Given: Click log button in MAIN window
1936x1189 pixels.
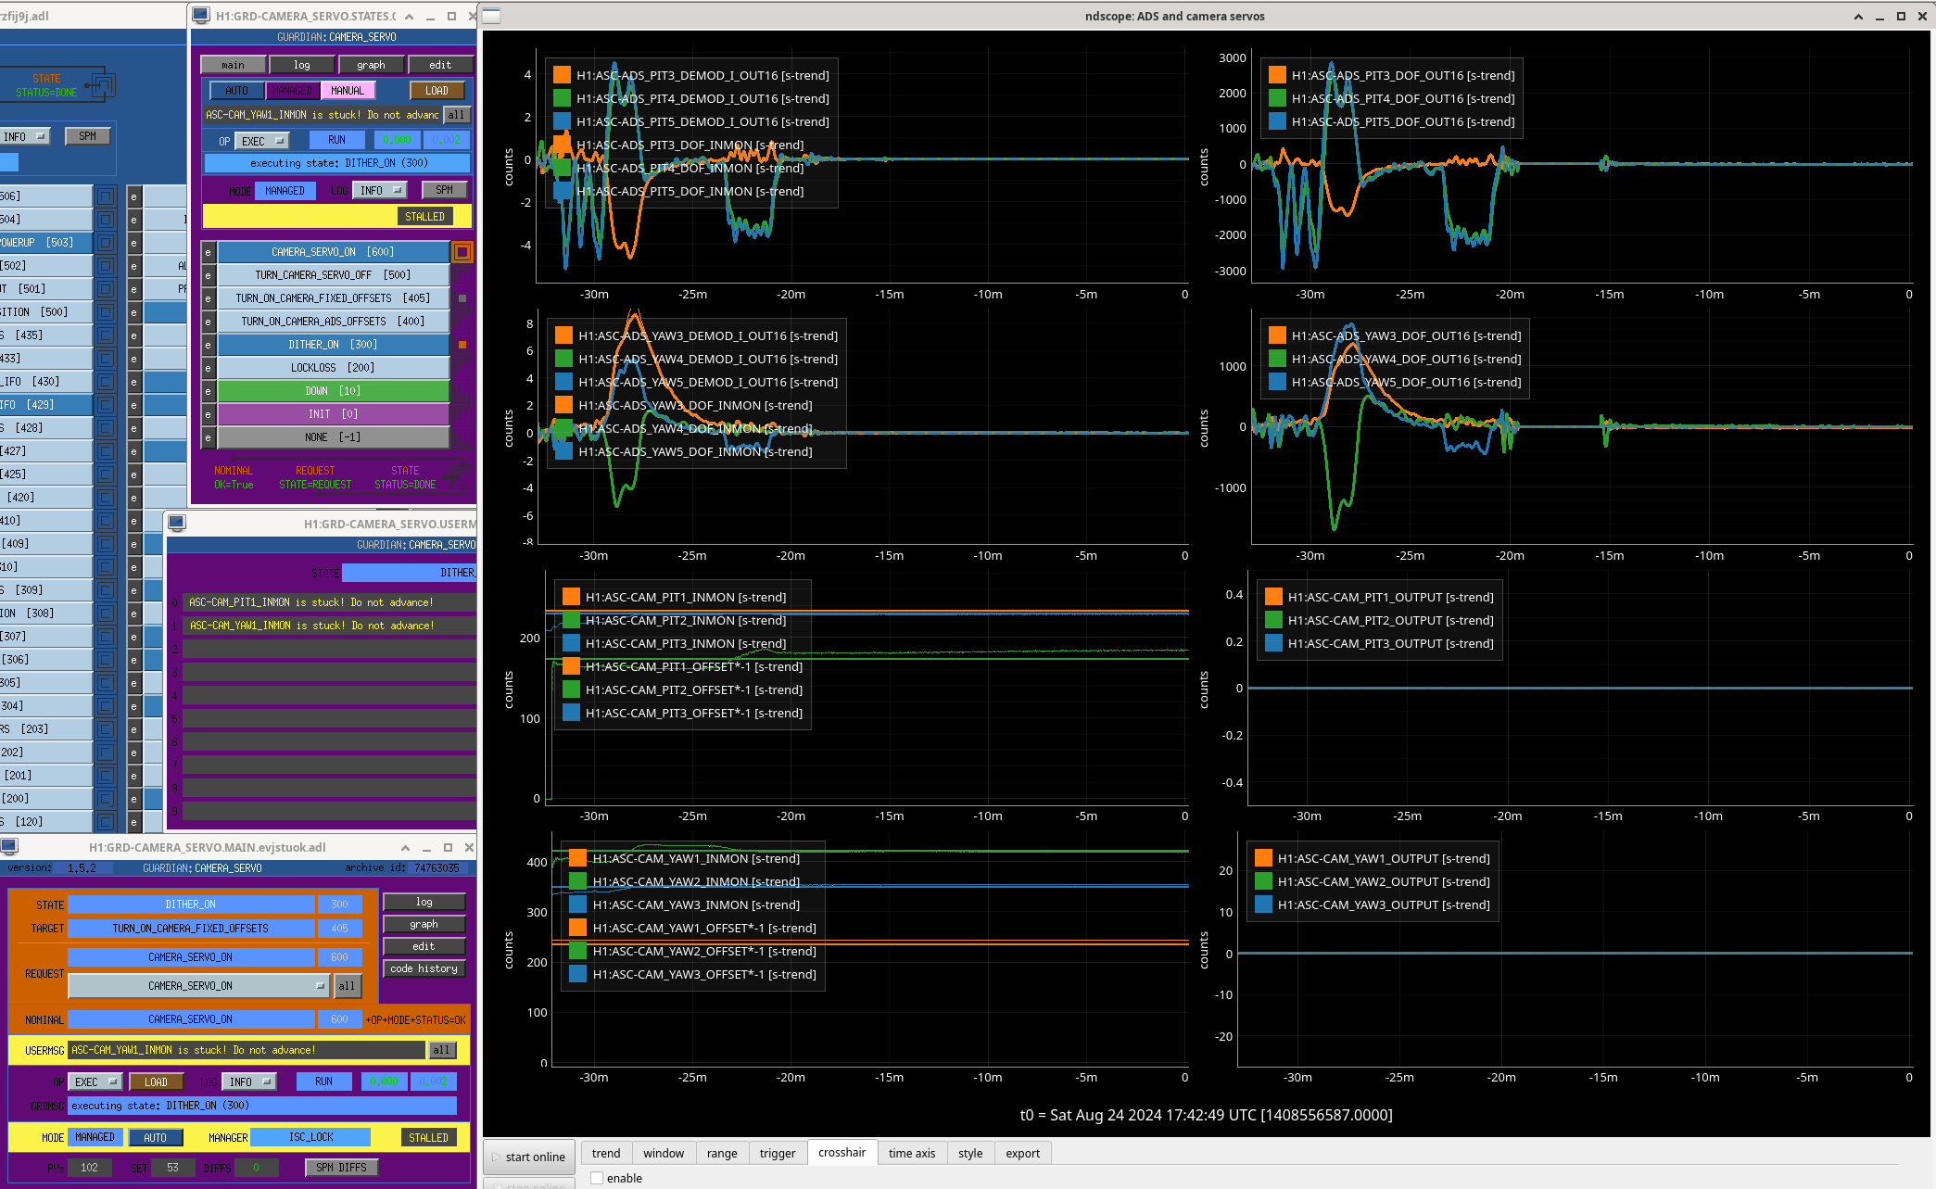Looking at the screenshot, I should coord(424,902).
